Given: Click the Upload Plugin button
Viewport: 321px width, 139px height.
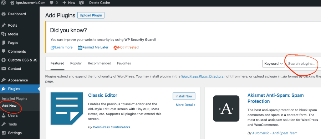Looking at the screenshot, I should pyautogui.click(x=91, y=15).
